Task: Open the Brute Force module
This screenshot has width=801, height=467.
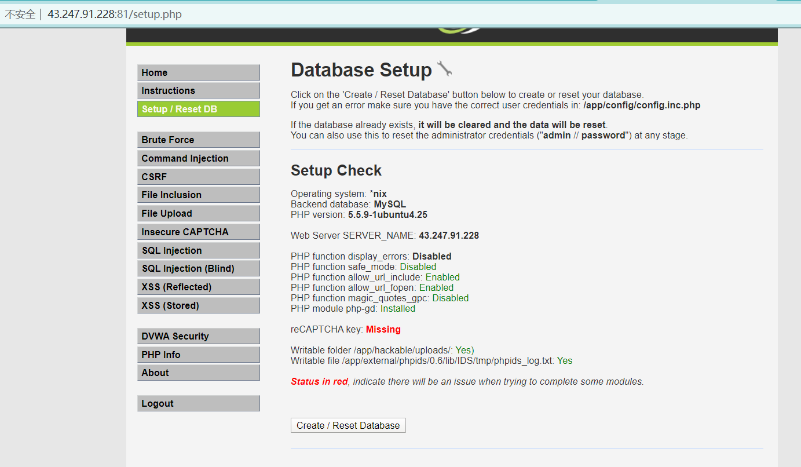Action: (198, 140)
